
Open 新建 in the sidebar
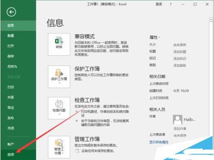click(18, 36)
